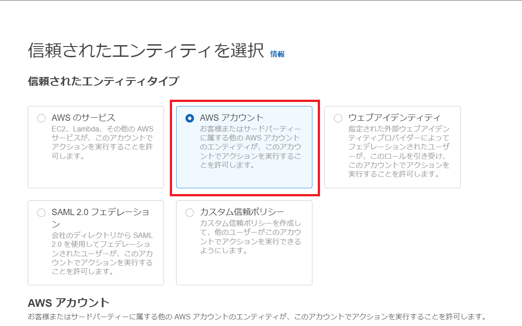
Task: Select the AWS アカウント radio button
Action: click(190, 118)
